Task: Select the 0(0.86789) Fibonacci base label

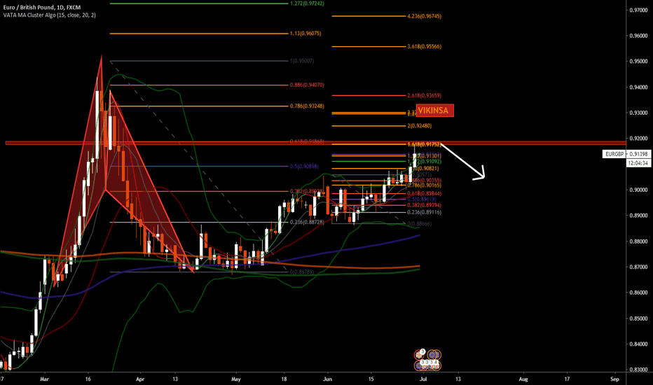Action: point(302,272)
